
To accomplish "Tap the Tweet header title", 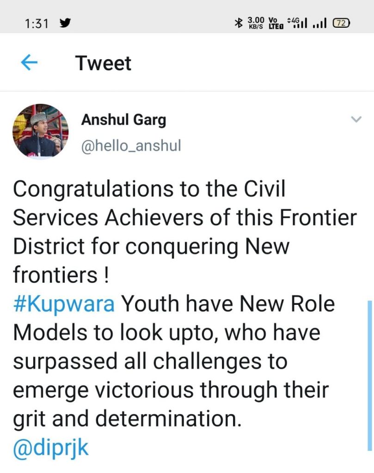I will pyautogui.click(x=104, y=63).
